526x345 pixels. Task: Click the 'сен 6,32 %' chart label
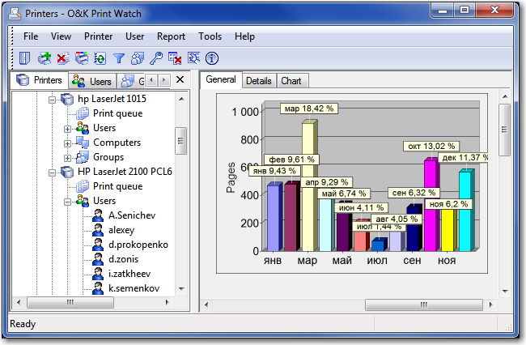tap(414, 193)
